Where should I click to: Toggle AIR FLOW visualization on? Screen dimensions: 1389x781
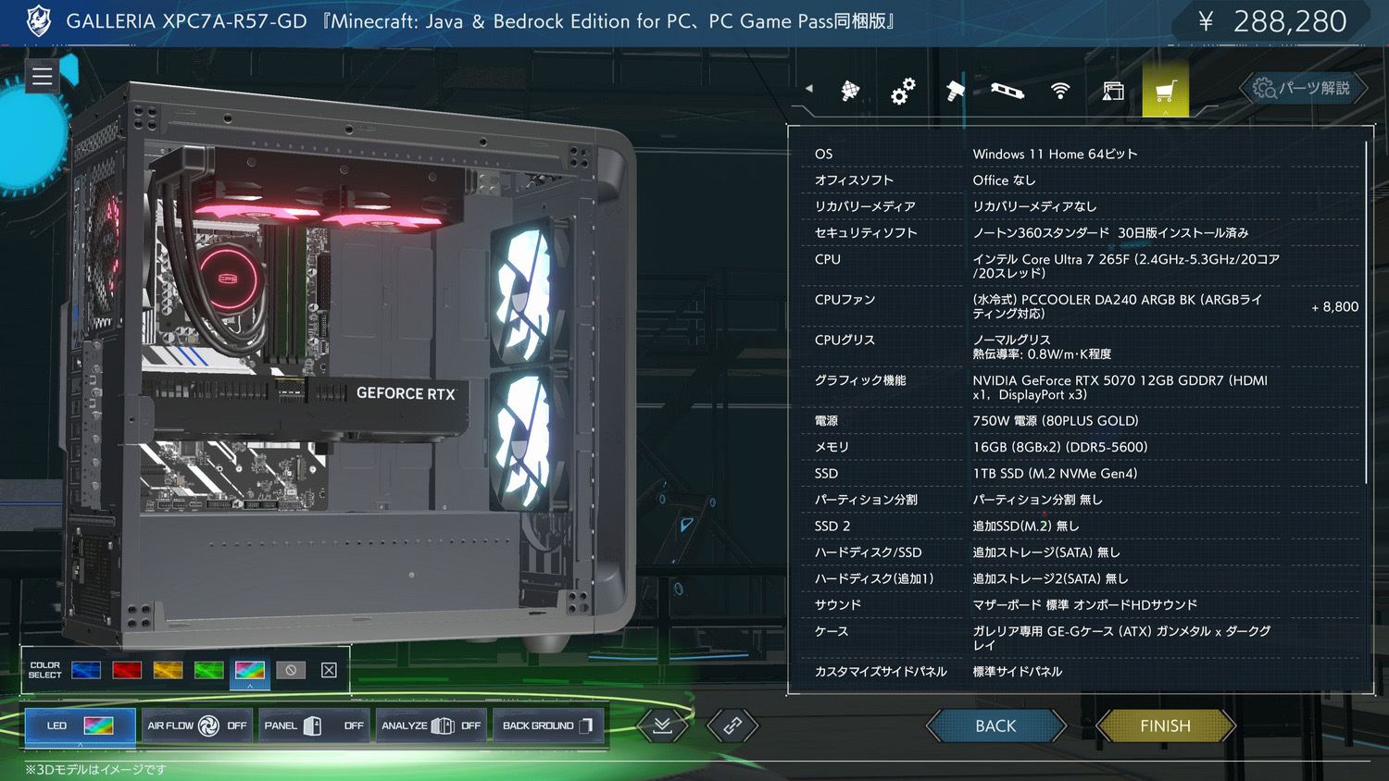click(x=196, y=726)
